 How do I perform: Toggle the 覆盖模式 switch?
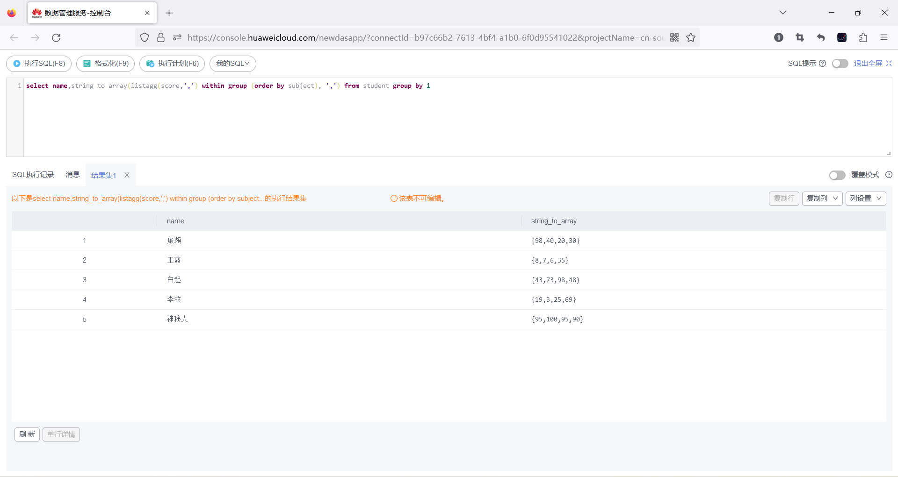tap(837, 175)
